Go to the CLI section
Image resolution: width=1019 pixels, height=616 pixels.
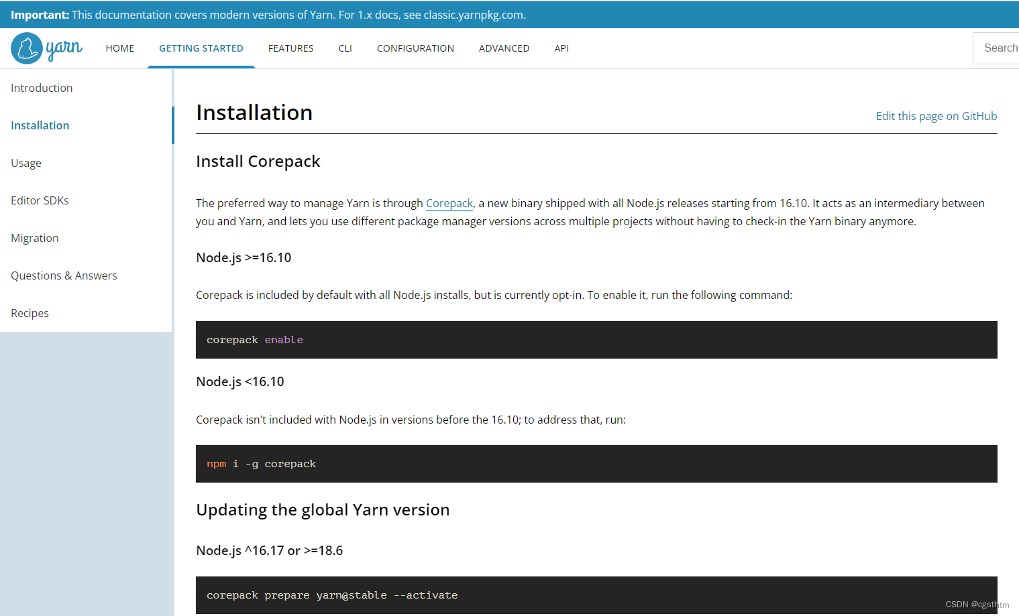pyautogui.click(x=345, y=48)
